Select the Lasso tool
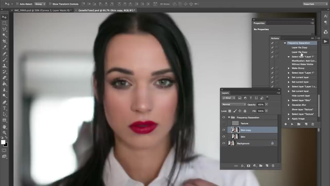Image resolution: width=330 pixels, height=186 pixels. click(x=4, y=29)
